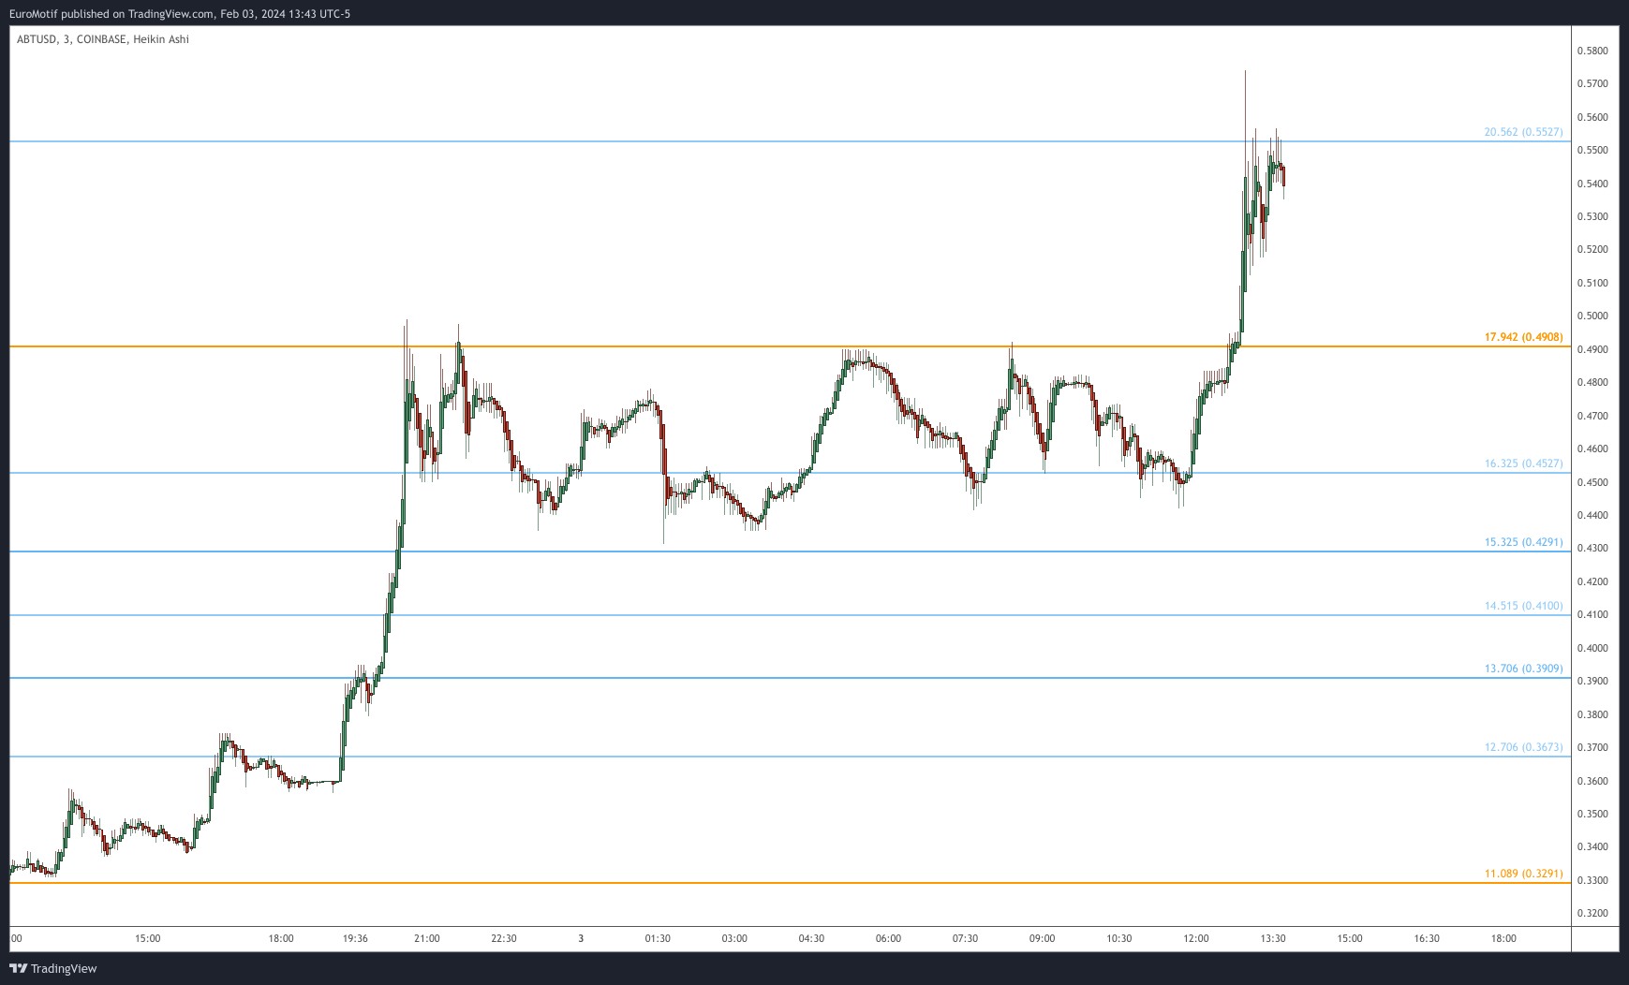Click the 10:30 time axis label
This screenshot has height=985, width=1629.
[x=1119, y=938]
